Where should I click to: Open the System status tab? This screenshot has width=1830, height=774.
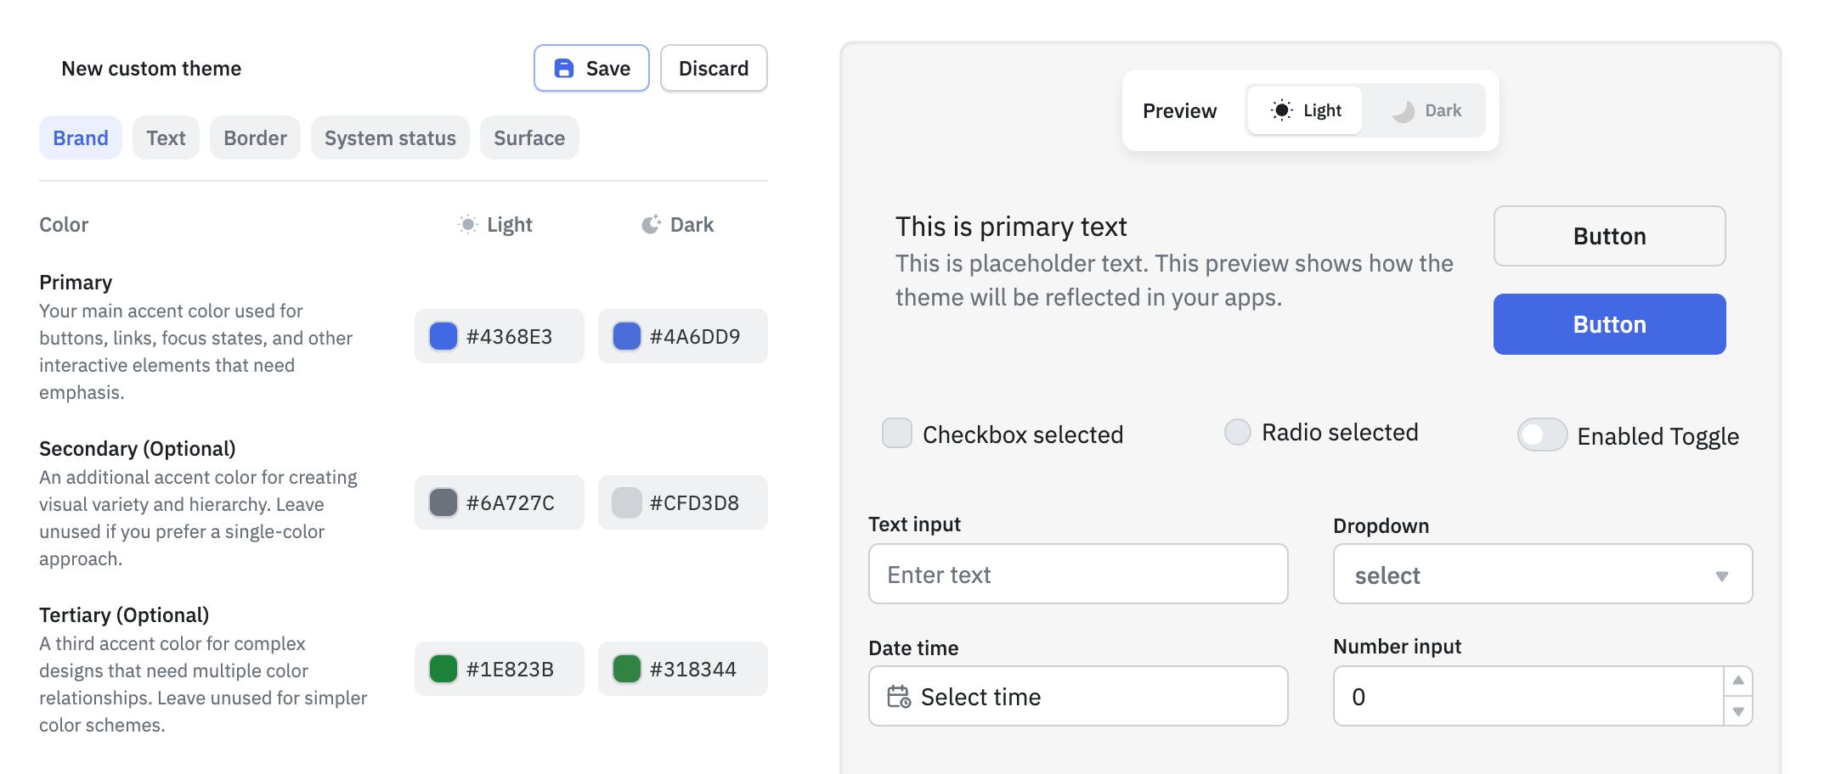(x=389, y=137)
